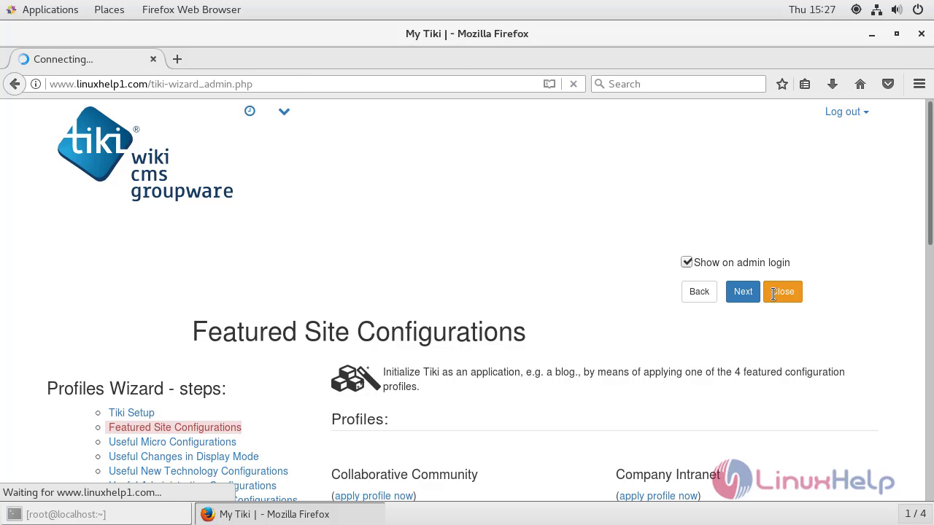
Task: Switch to root@localhost terminal in taskbar
Action: click(96, 514)
